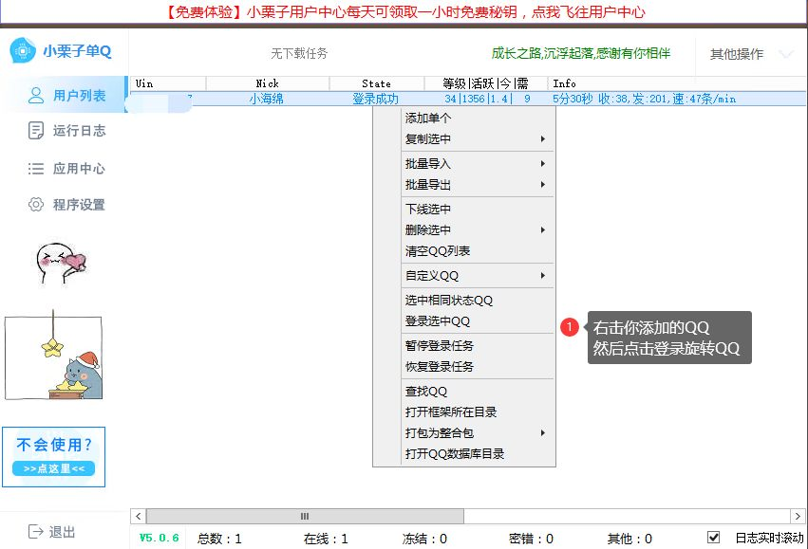The height and width of the screenshot is (549, 808).
Task: Click the Nick column header
Action: point(268,83)
